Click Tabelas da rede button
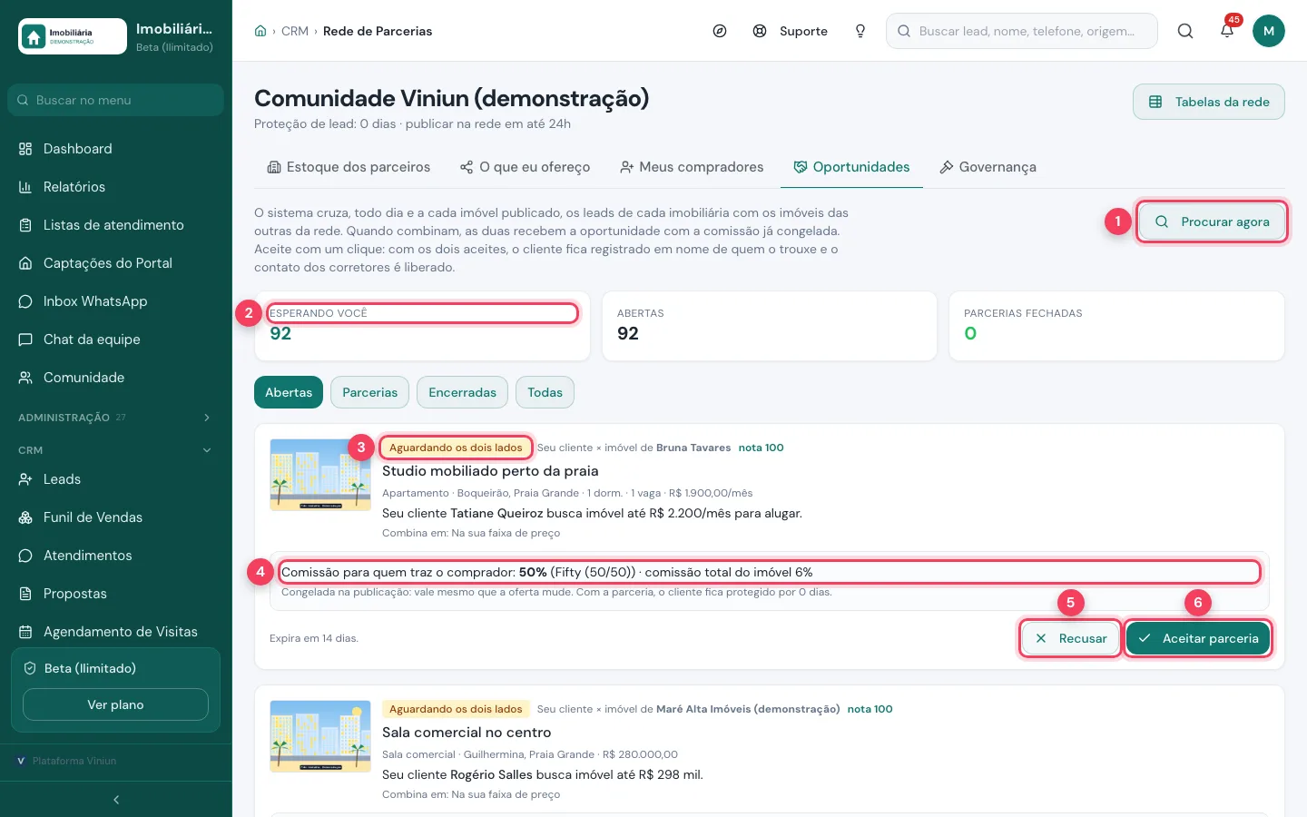Image resolution: width=1307 pixels, height=817 pixels. [x=1209, y=102]
